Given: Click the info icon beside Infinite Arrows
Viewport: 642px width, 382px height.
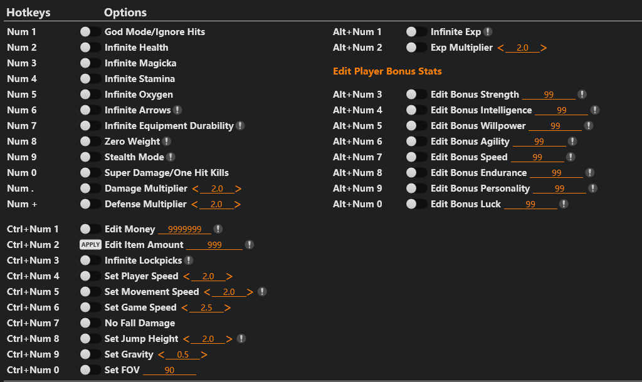Looking at the screenshot, I should tap(177, 110).
